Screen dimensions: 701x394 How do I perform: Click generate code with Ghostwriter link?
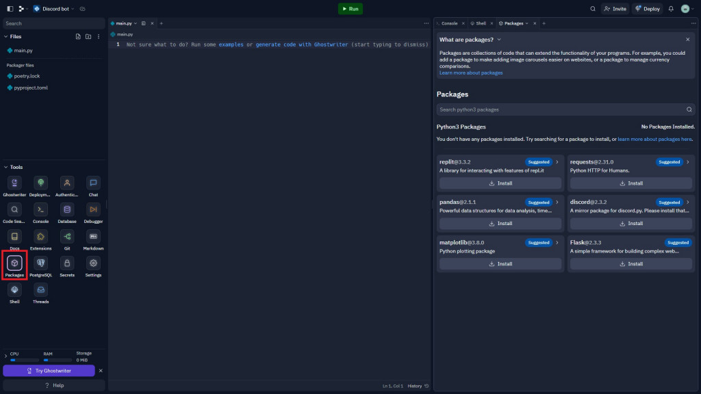(302, 44)
